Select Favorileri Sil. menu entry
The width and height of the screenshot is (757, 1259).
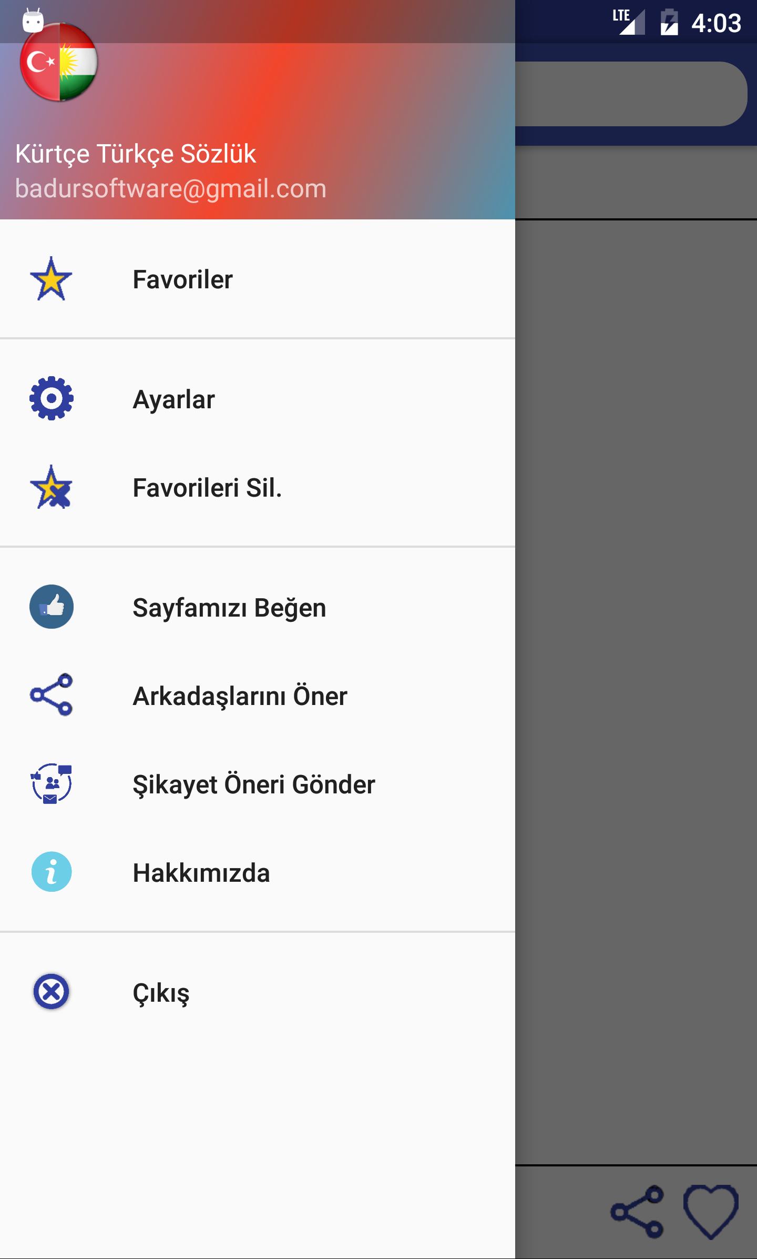(x=258, y=487)
